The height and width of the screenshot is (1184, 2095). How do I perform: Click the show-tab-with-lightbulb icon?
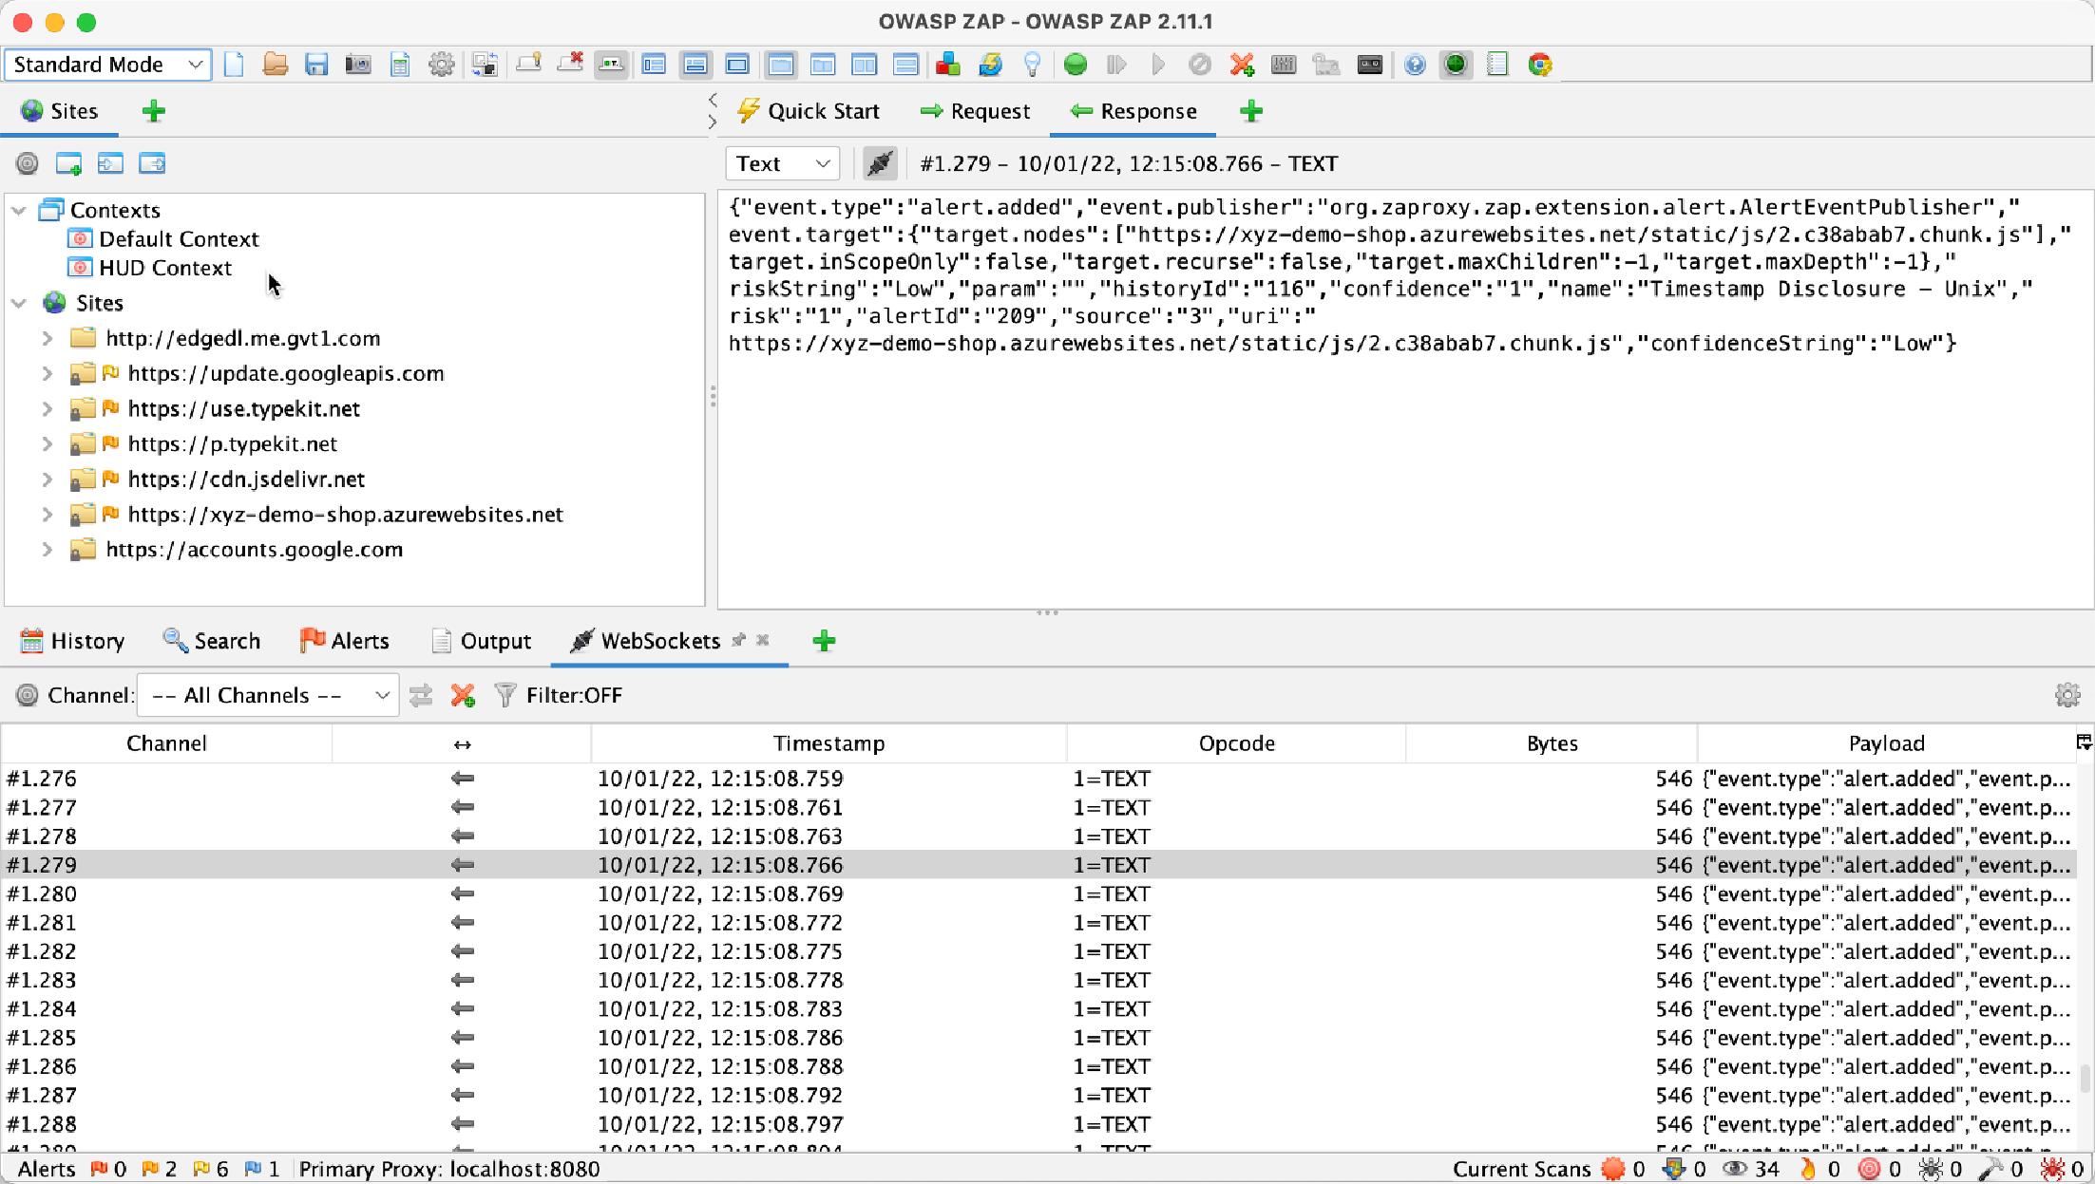[528, 65]
